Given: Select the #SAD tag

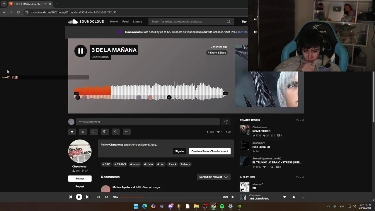Looking at the screenshot, I should [106, 164].
